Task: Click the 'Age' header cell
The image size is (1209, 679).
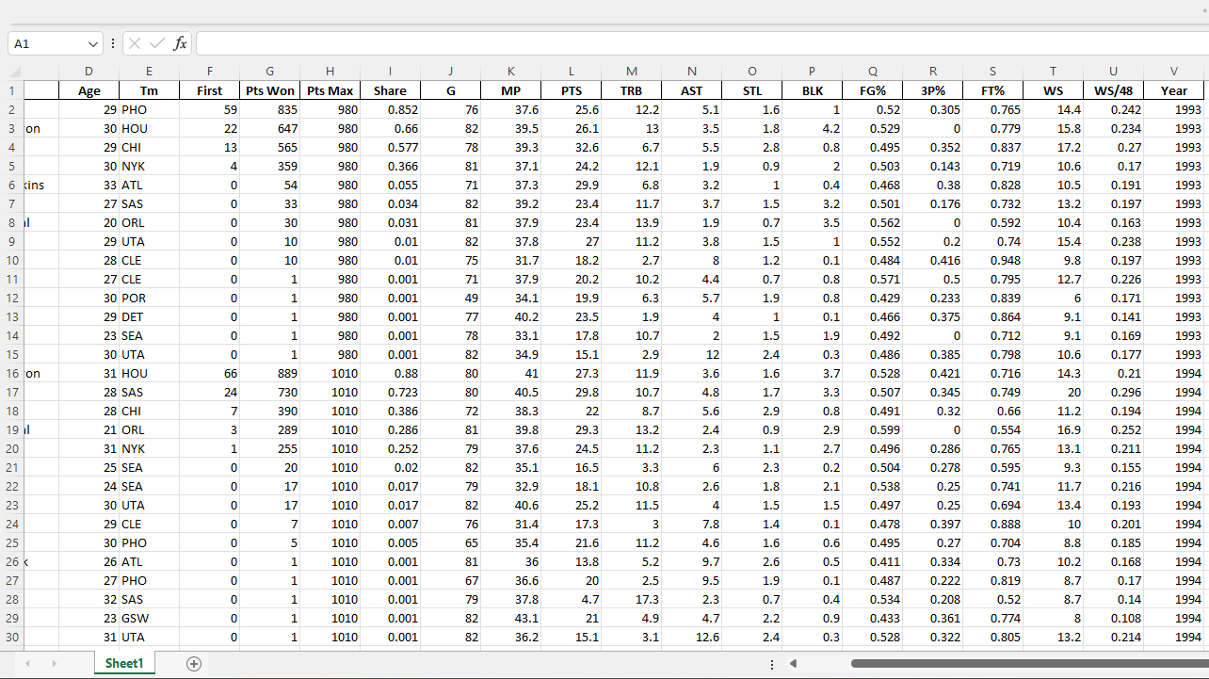Action: (89, 90)
